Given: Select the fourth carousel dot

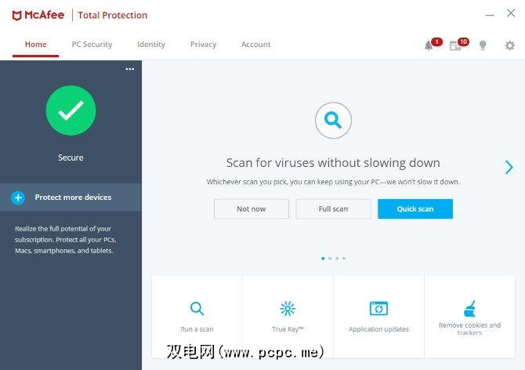Looking at the screenshot, I should click(x=344, y=259).
